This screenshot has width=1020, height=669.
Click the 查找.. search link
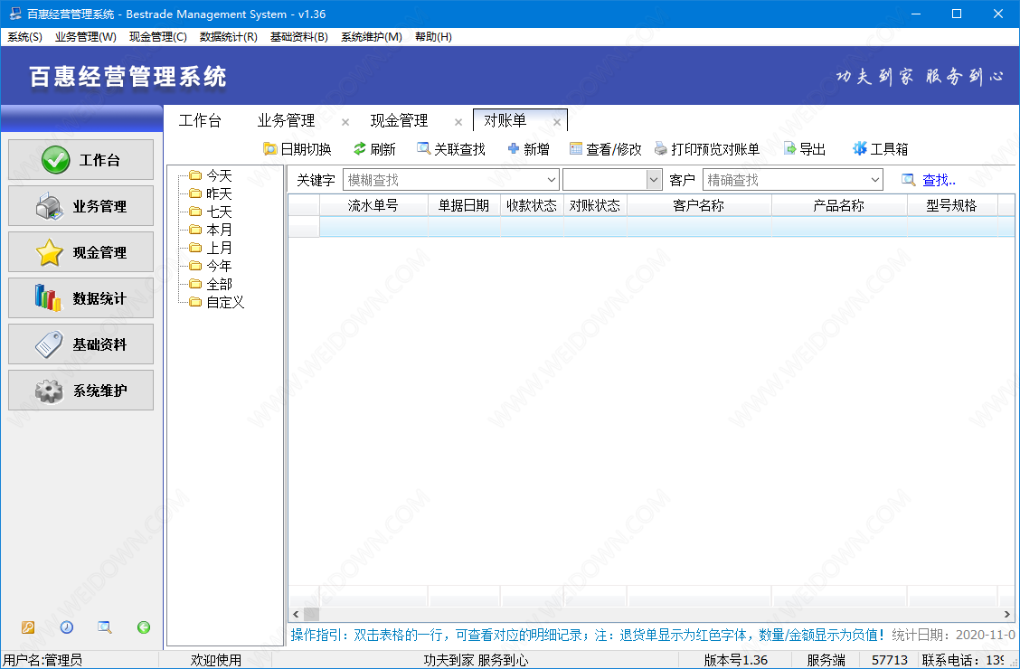tap(938, 180)
